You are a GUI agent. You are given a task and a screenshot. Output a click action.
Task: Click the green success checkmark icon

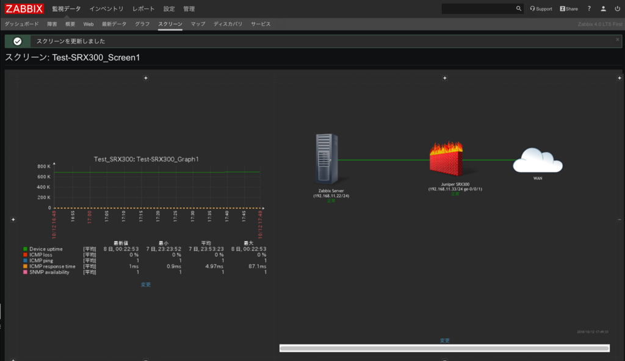click(x=18, y=41)
